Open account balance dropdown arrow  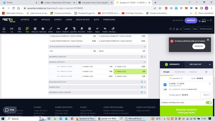208,20
